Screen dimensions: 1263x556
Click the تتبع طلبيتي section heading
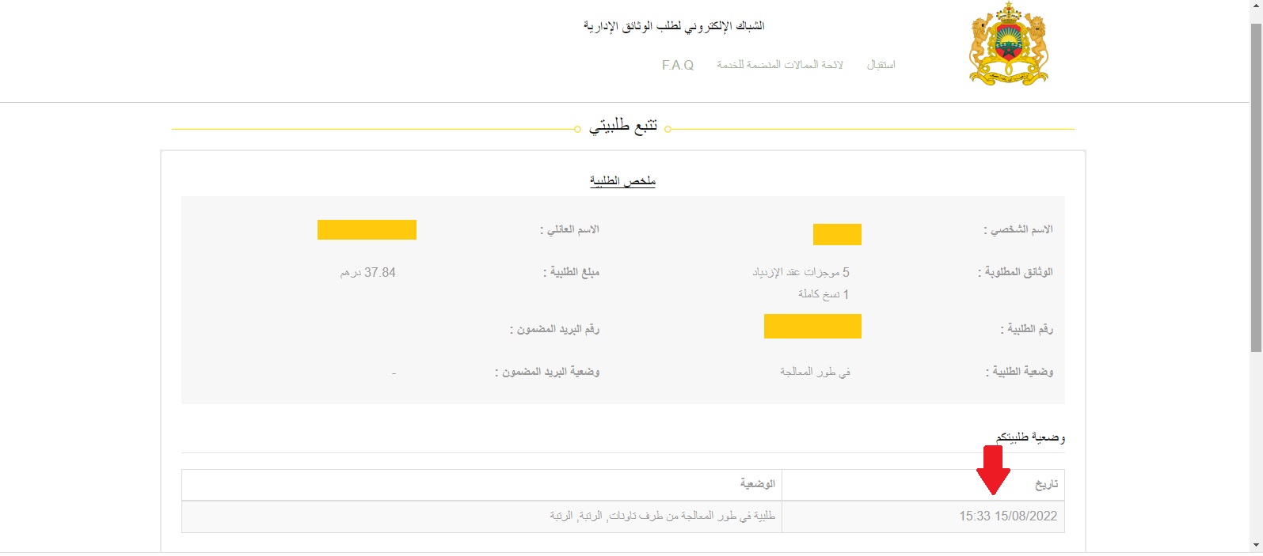coord(623,127)
